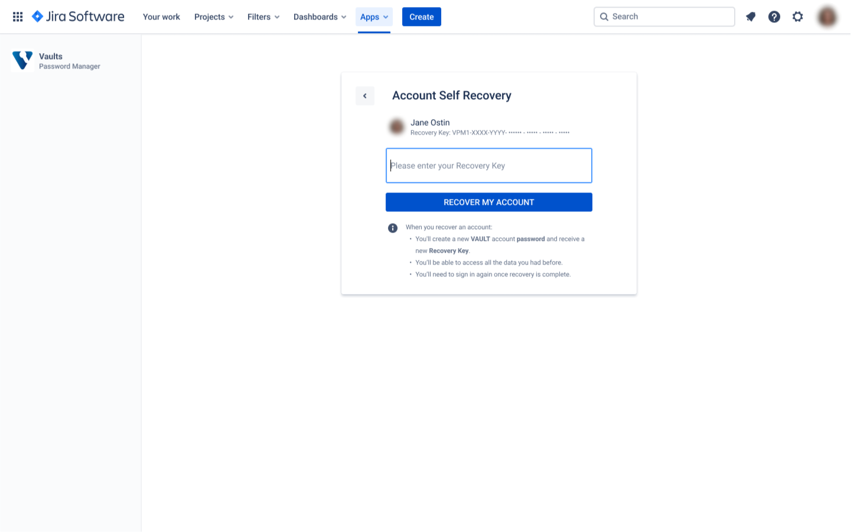
Task: Focus the Recovery Key input field
Action: coord(488,165)
